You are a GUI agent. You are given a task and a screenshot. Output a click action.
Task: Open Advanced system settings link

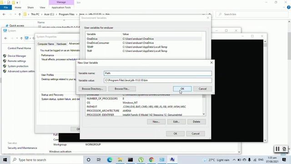(21, 72)
